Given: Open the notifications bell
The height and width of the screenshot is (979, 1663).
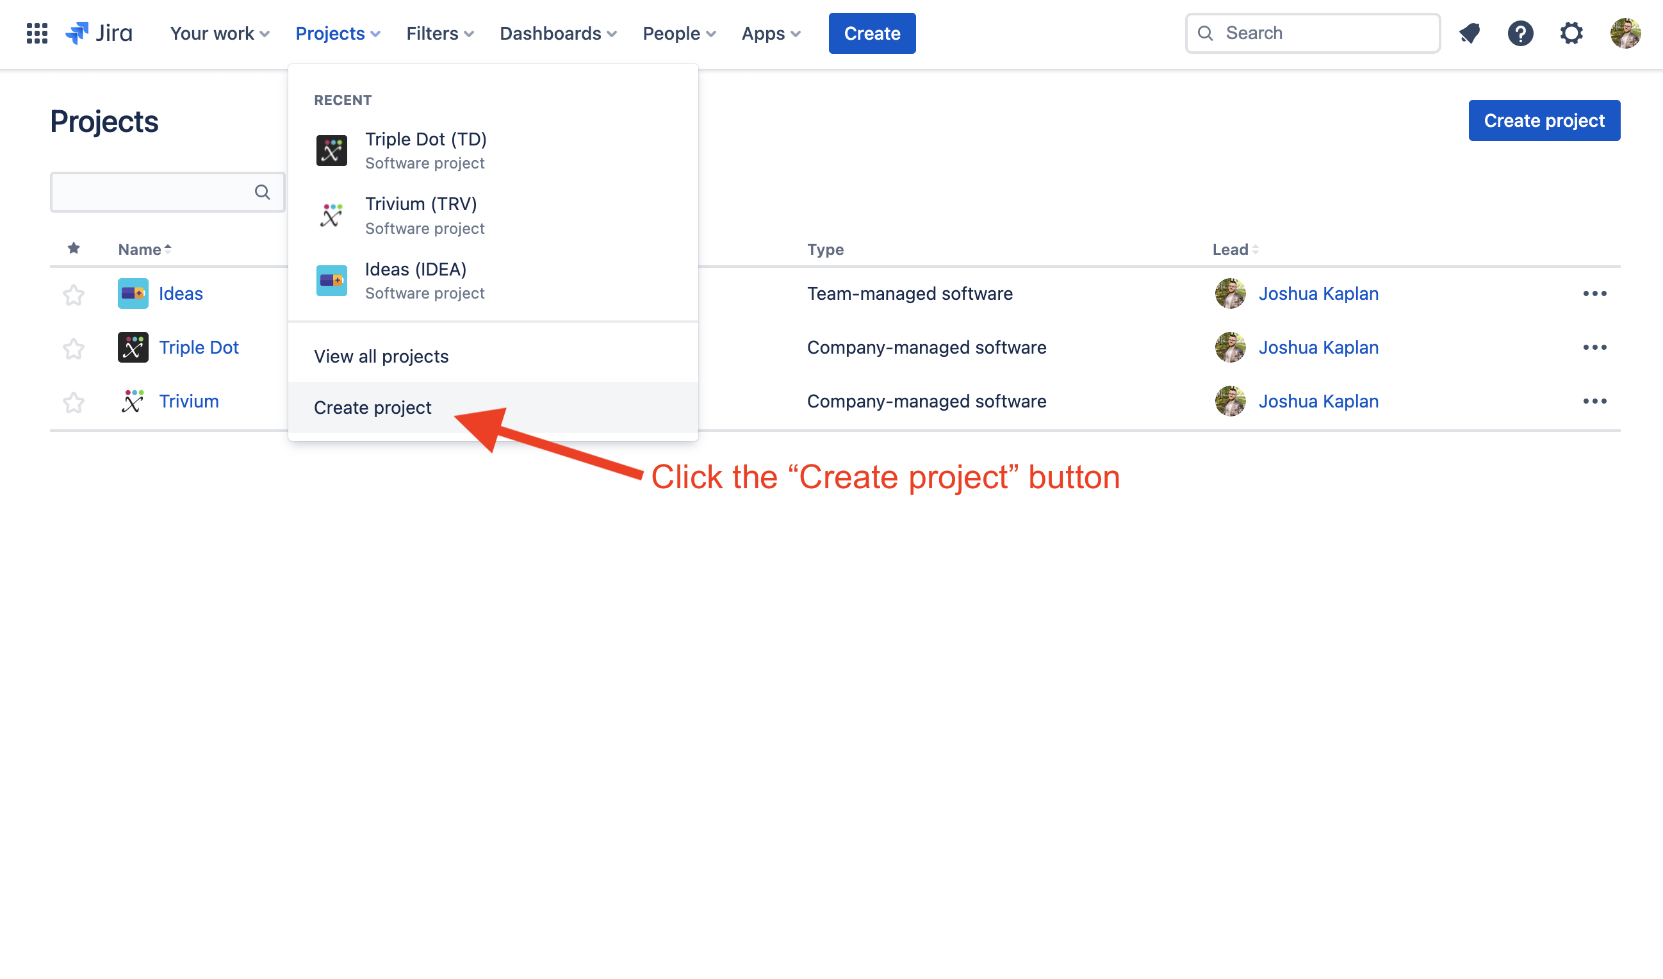Looking at the screenshot, I should (1469, 33).
